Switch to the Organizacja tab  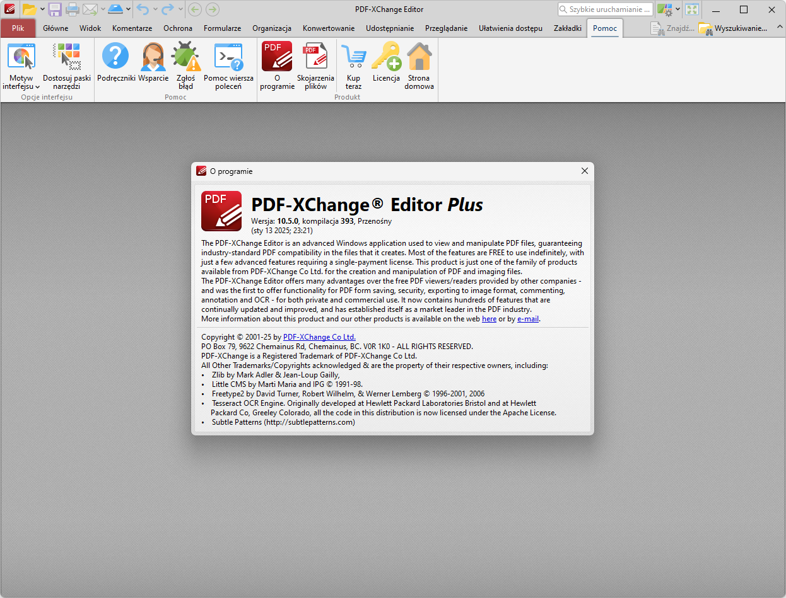click(x=272, y=28)
